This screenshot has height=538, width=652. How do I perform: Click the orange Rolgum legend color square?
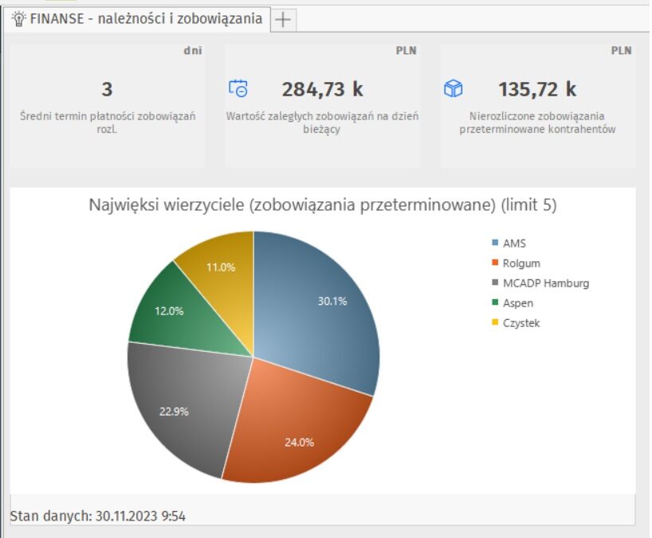point(495,263)
